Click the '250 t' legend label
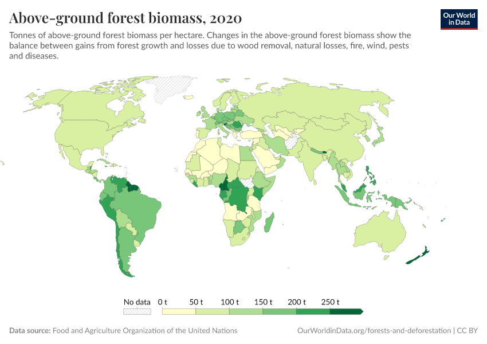 [x=330, y=302]
